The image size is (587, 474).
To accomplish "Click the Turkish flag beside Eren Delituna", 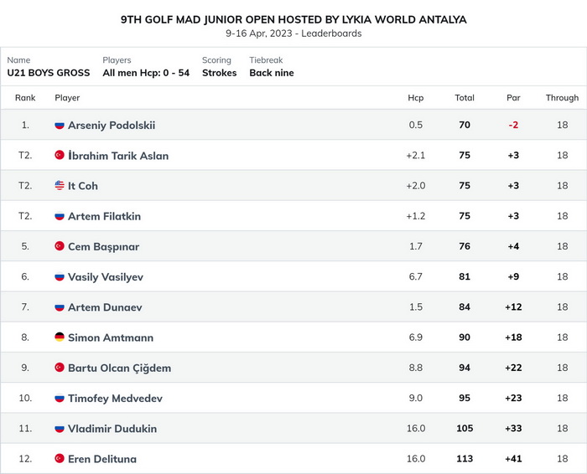I will click(x=60, y=458).
